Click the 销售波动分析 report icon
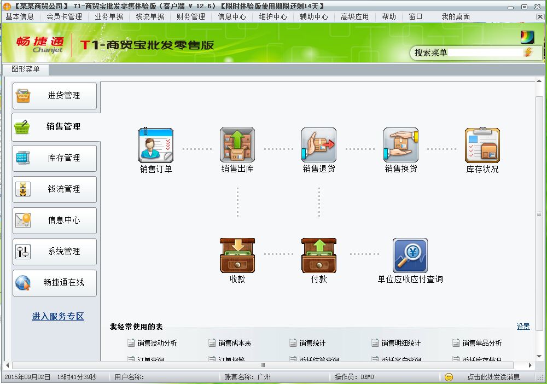Viewport: 547px width, 384px height. pos(131,343)
